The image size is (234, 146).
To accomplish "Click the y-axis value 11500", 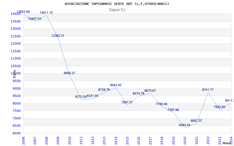I will [16, 51].
